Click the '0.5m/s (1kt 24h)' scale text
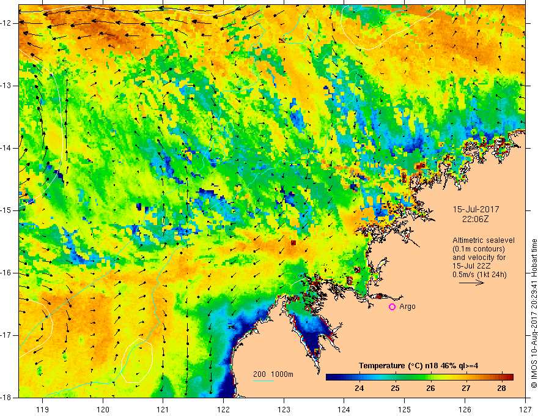The height and width of the screenshot is (416, 538). 479,275
